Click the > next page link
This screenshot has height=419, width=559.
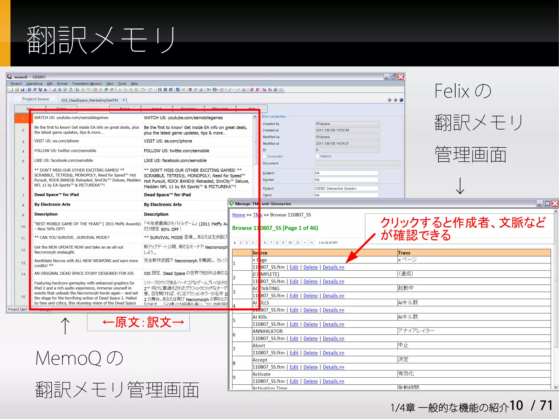point(305,242)
